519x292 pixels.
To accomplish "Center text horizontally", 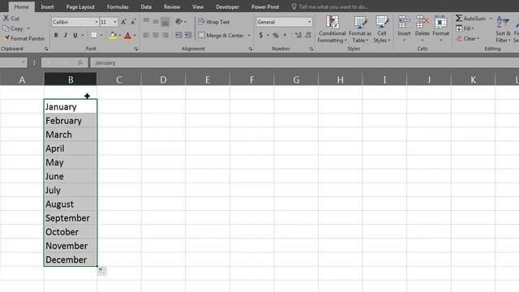I will pyautogui.click(x=156, y=35).
